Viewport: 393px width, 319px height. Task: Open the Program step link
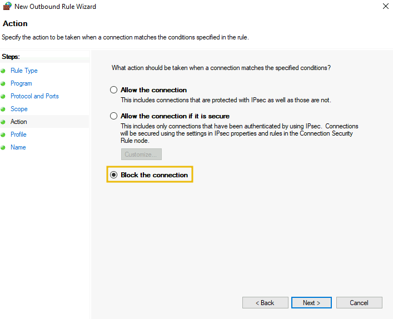21,83
